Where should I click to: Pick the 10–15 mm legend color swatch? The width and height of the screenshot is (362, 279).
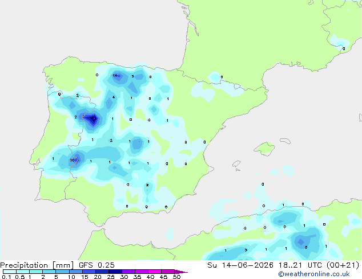(76, 272)
